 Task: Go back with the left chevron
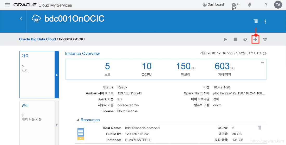[21, 18]
